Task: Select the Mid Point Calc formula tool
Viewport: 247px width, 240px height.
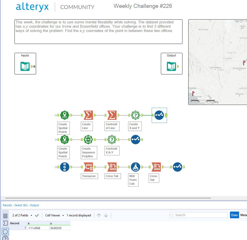Action: tap(135, 167)
